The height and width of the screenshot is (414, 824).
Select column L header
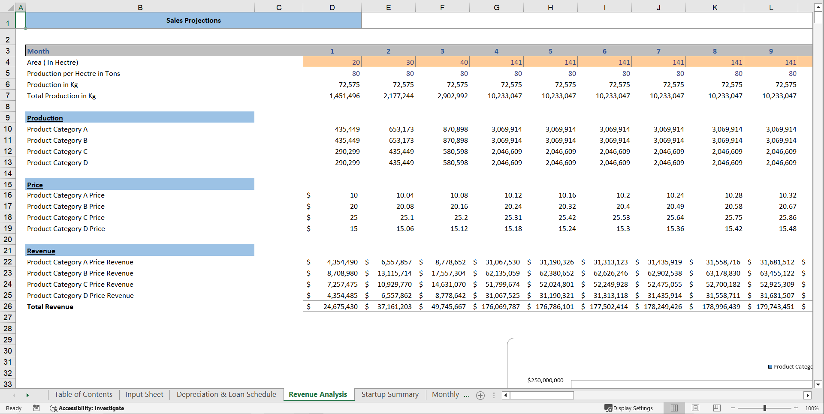click(x=771, y=7)
